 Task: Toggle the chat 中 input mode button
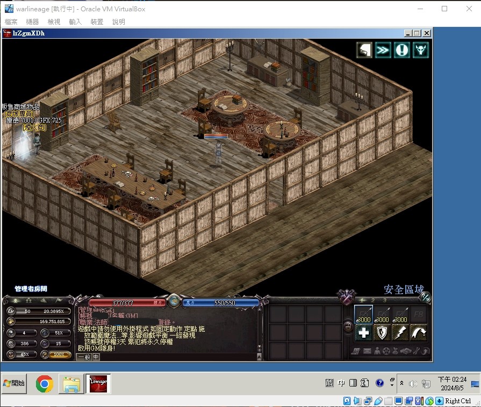coord(96,356)
